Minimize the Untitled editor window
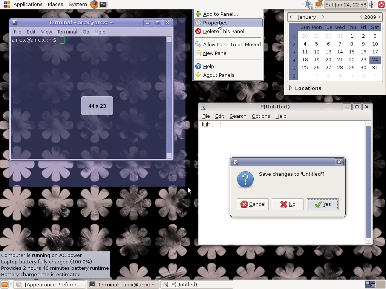Viewport: 386px width, 289px height. click(347, 107)
